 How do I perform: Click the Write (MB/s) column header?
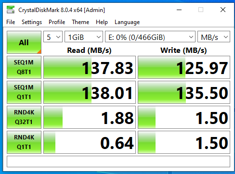coord(183,50)
